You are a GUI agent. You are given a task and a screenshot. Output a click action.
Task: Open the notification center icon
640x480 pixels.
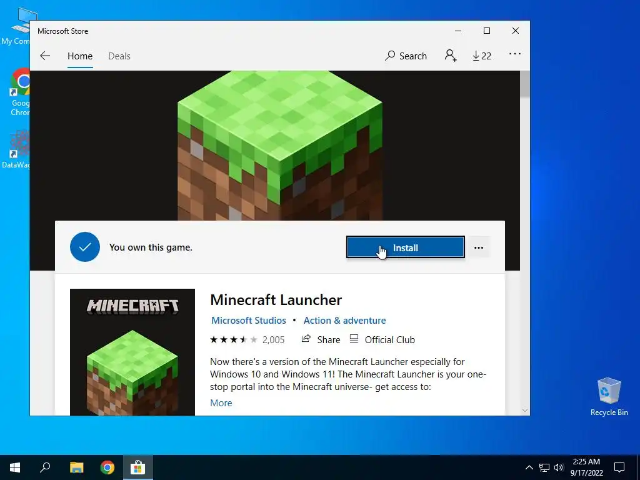click(x=619, y=467)
